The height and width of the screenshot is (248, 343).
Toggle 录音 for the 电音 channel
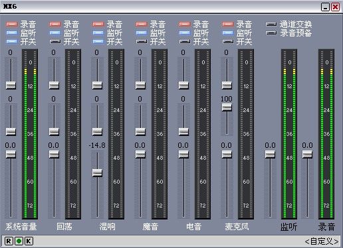pos(185,24)
